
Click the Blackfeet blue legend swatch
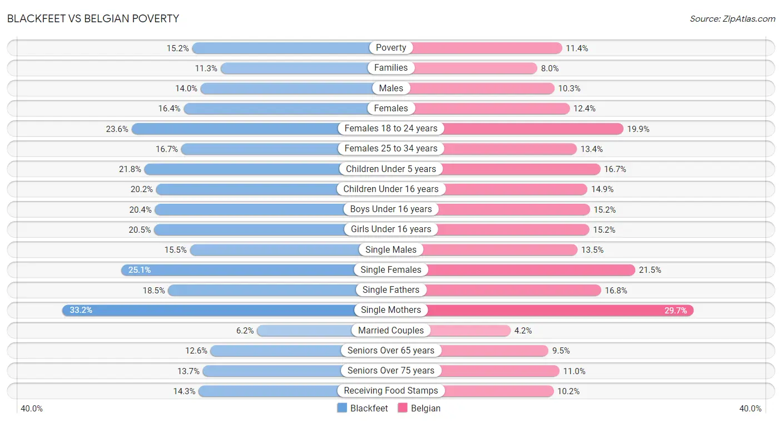[x=342, y=408]
